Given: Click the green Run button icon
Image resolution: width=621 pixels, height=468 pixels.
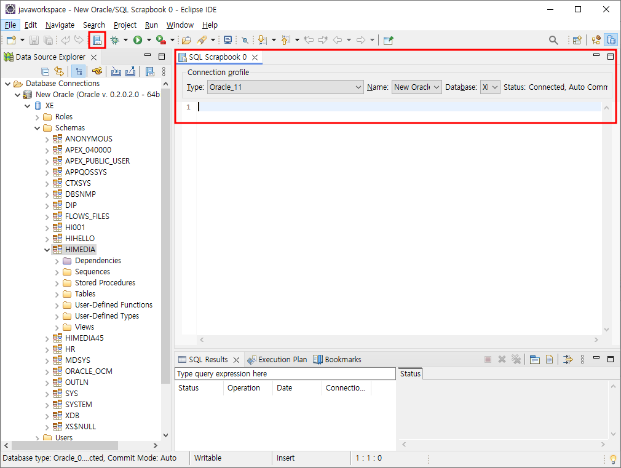Looking at the screenshot, I should coord(138,40).
